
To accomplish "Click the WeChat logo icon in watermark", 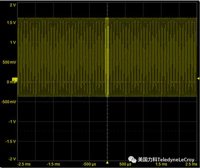I will point(132,159).
